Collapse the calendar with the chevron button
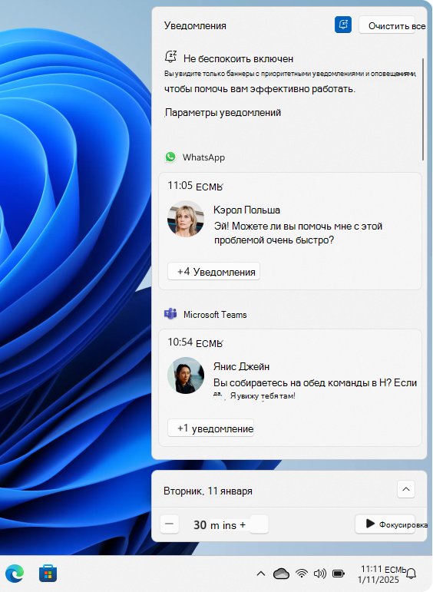The height and width of the screenshot is (592, 433). point(406,489)
